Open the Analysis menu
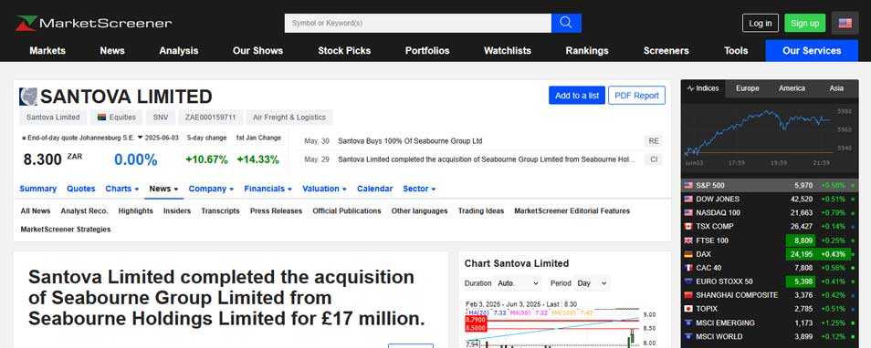The height and width of the screenshot is (348, 871). pyautogui.click(x=179, y=50)
